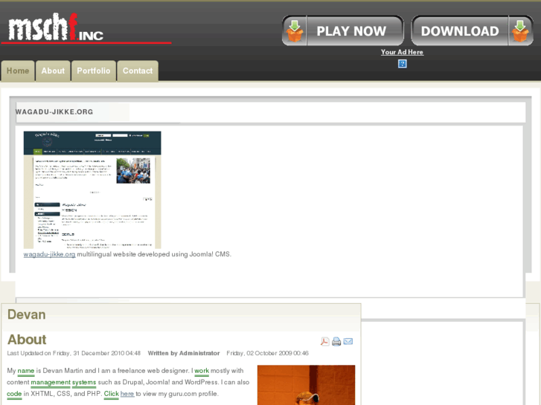Open the Contact tab
The height and width of the screenshot is (405, 541).
pyautogui.click(x=138, y=71)
